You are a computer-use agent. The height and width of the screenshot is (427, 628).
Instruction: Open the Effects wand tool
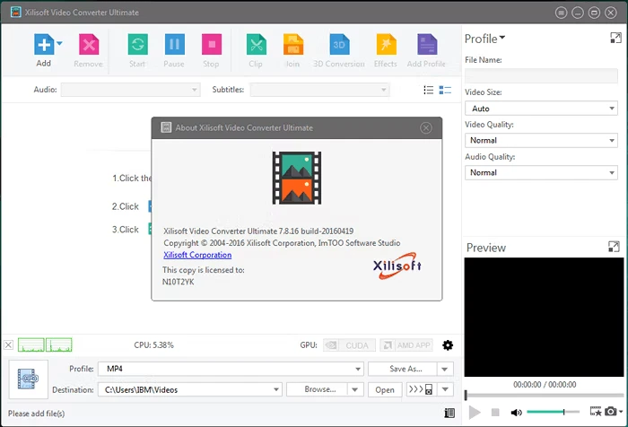[386, 46]
